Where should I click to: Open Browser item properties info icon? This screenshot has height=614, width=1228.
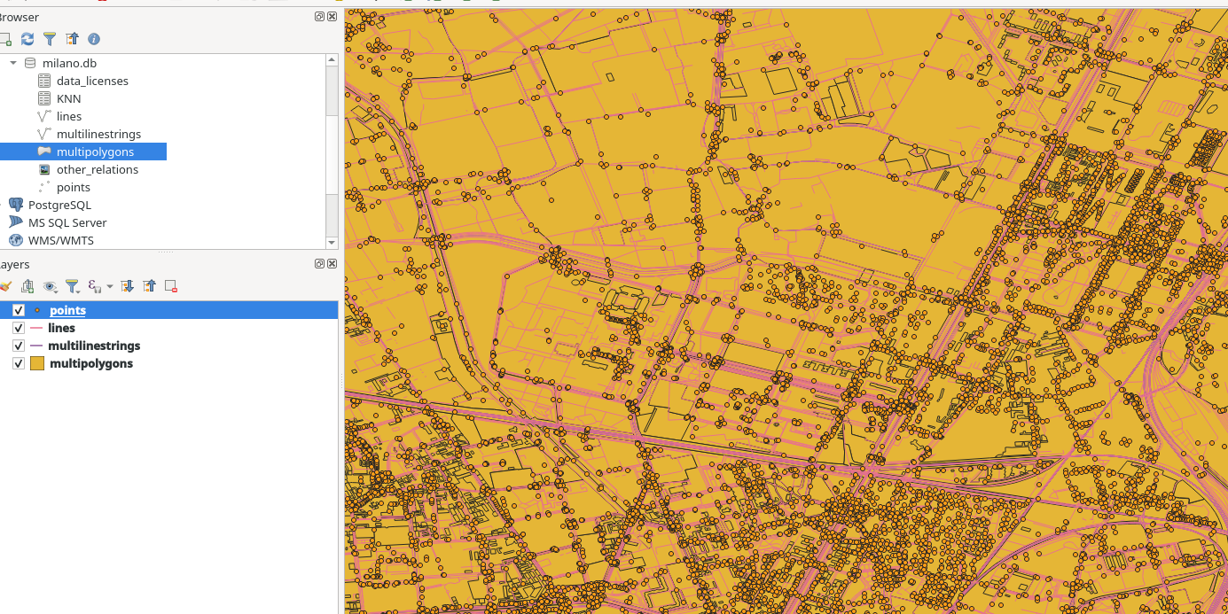(94, 39)
